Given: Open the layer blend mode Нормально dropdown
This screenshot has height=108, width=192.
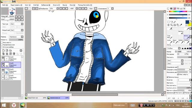Looking at the screenshot, I should (x=22, y=37).
